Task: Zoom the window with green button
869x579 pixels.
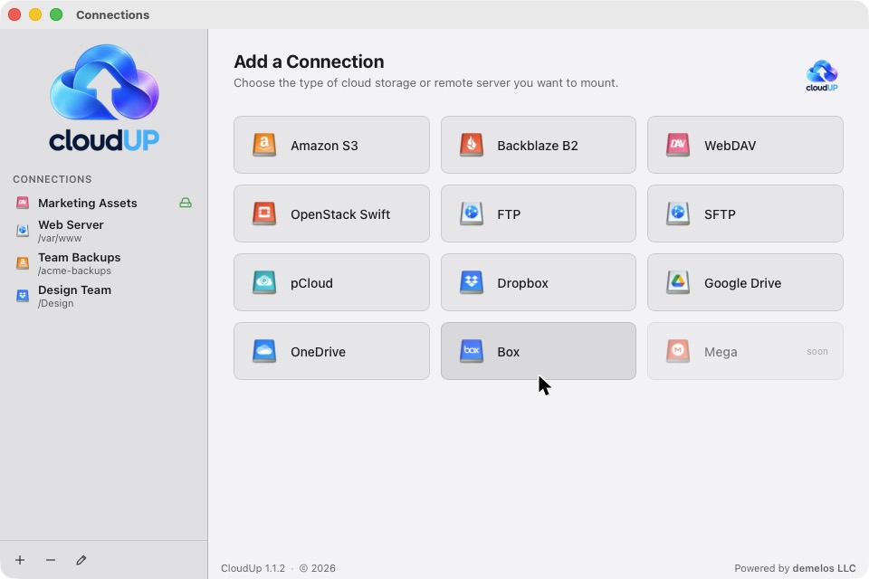Action: coord(56,14)
